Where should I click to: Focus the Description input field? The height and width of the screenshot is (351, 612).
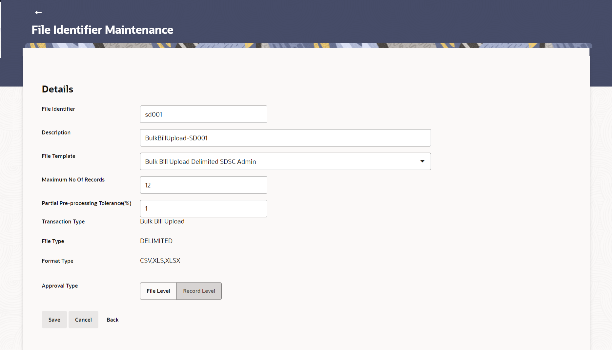285,138
